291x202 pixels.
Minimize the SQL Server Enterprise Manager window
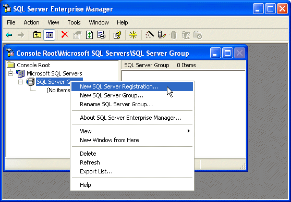click(x=258, y=9)
